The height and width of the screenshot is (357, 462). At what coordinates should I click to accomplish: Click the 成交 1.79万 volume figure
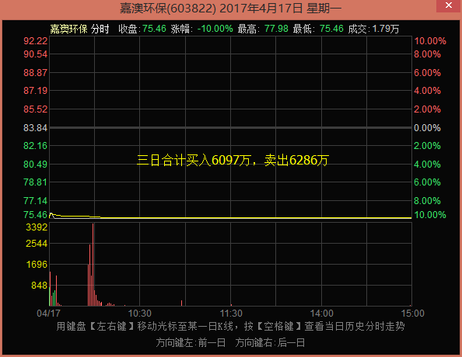[386, 29]
